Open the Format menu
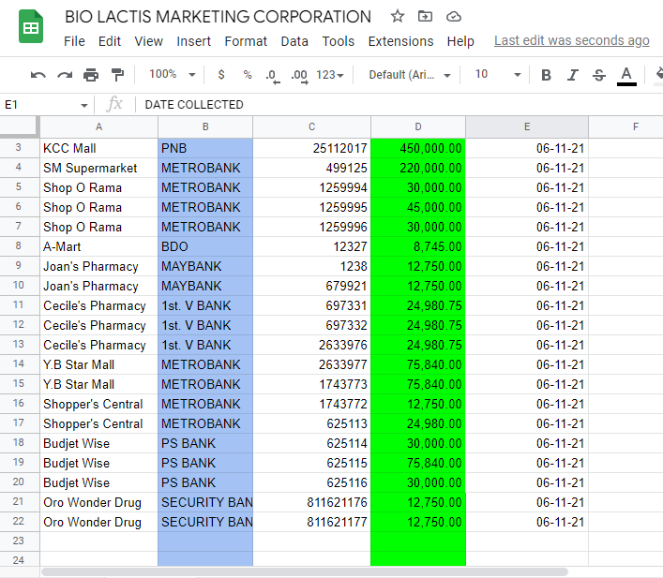The height and width of the screenshot is (578, 663). pos(246,41)
